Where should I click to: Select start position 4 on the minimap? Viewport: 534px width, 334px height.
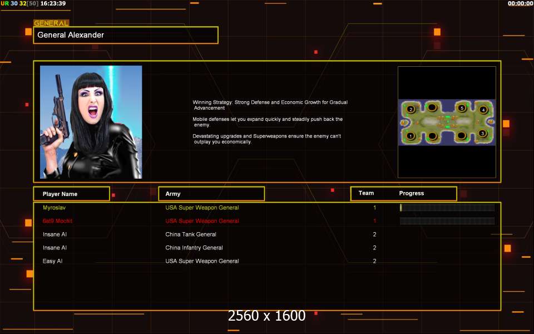pos(483,110)
